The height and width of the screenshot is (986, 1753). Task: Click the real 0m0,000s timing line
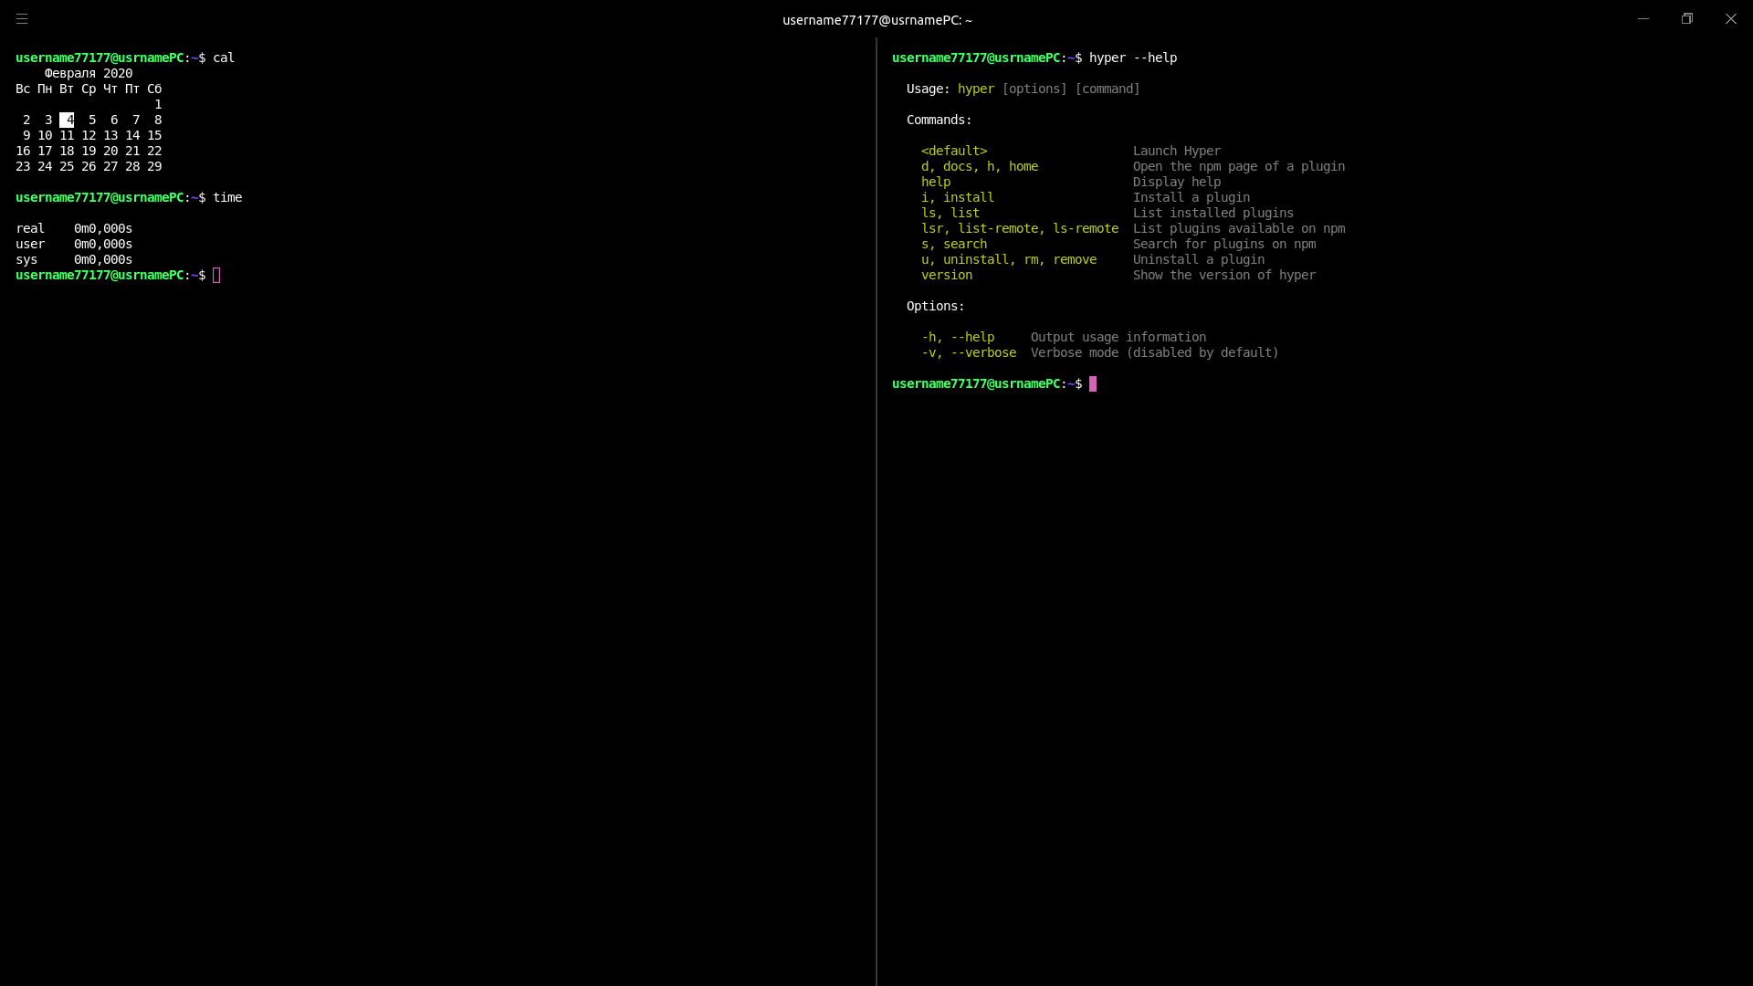(x=74, y=228)
